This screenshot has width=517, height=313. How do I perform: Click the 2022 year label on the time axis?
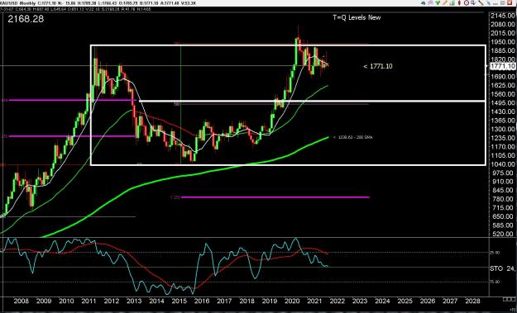337,301
